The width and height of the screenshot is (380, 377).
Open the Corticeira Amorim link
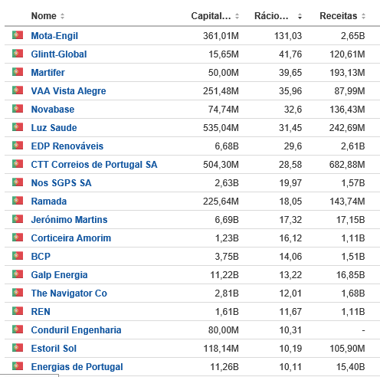click(71, 238)
